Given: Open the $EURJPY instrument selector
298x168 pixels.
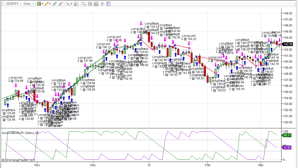Looking at the screenshot, I should [13, 4].
